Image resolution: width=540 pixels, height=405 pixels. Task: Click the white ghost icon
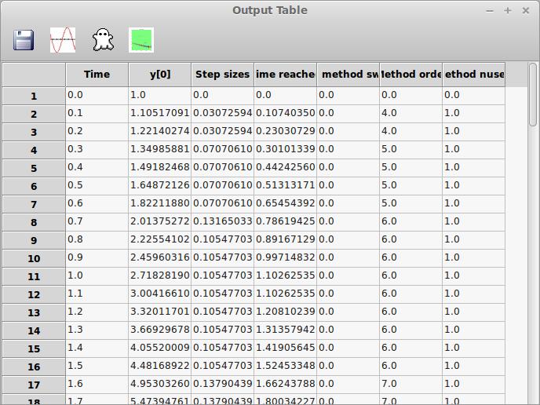point(102,40)
